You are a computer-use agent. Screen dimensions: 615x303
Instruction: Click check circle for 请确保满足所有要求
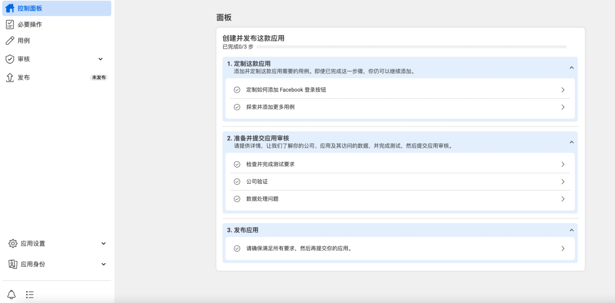pyautogui.click(x=237, y=249)
